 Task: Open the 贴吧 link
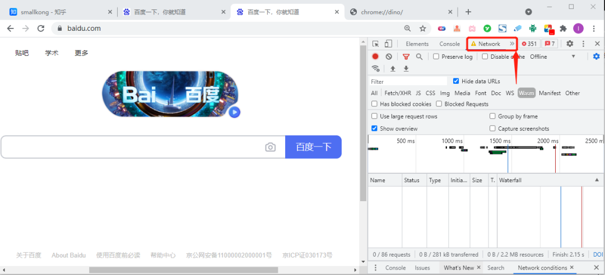click(x=22, y=53)
